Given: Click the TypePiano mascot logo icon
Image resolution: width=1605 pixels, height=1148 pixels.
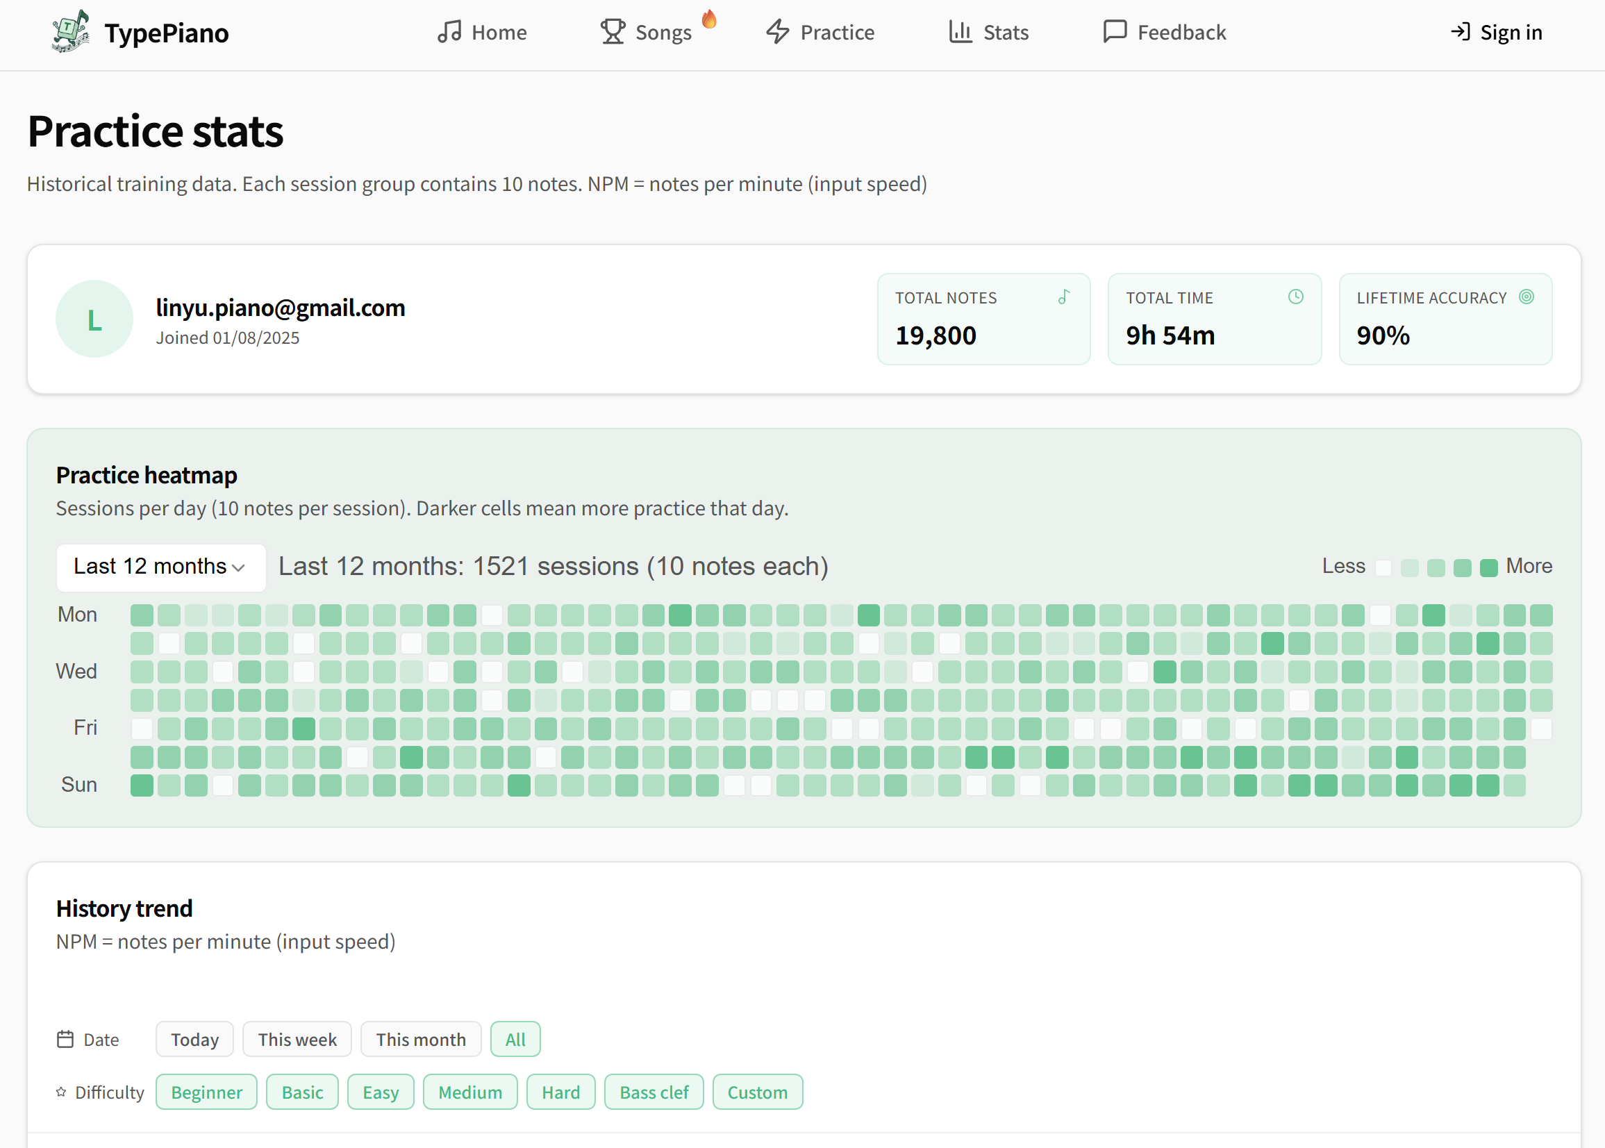Looking at the screenshot, I should [x=71, y=32].
